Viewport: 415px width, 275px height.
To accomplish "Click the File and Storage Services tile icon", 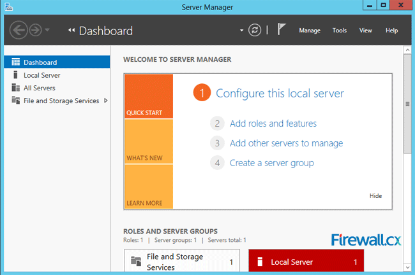I will pyautogui.click(x=135, y=261).
